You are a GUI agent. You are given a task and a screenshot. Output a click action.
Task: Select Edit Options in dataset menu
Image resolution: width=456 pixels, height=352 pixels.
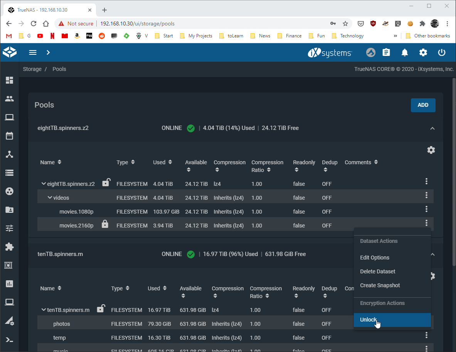click(x=392, y=258)
